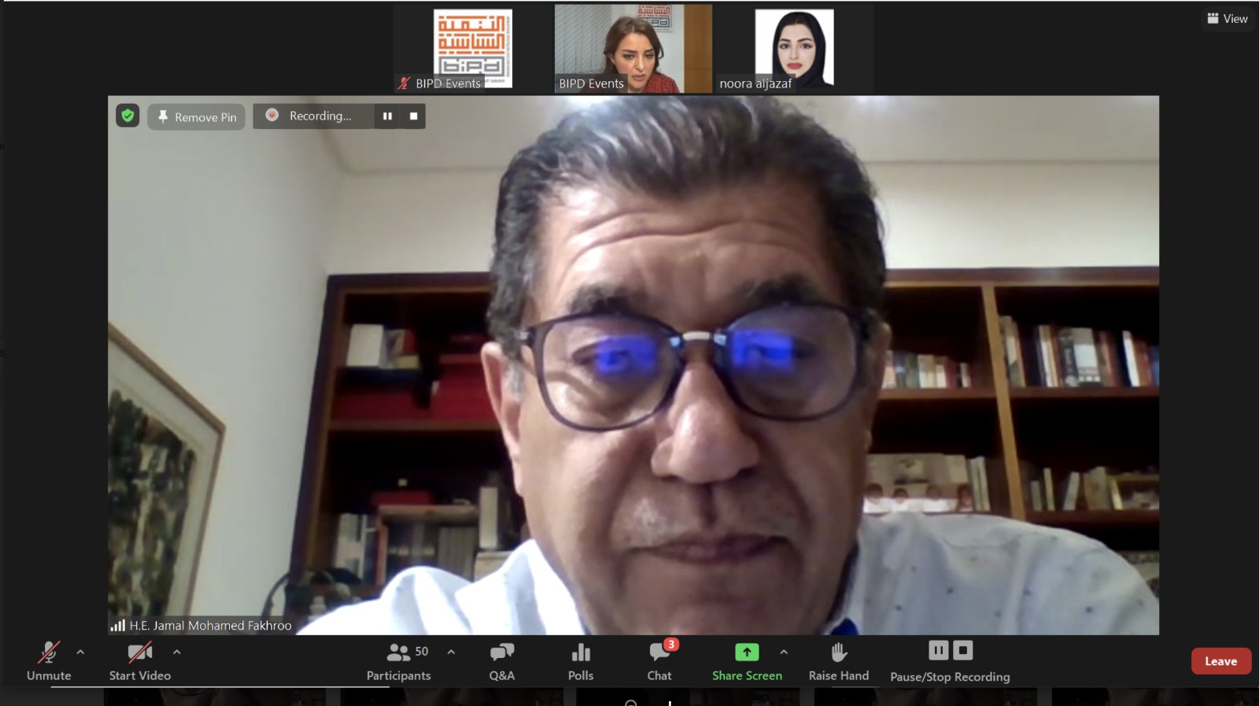Open the Q&A window
Screen dimensions: 1259x706
pyautogui.click(x=501, y=660)
